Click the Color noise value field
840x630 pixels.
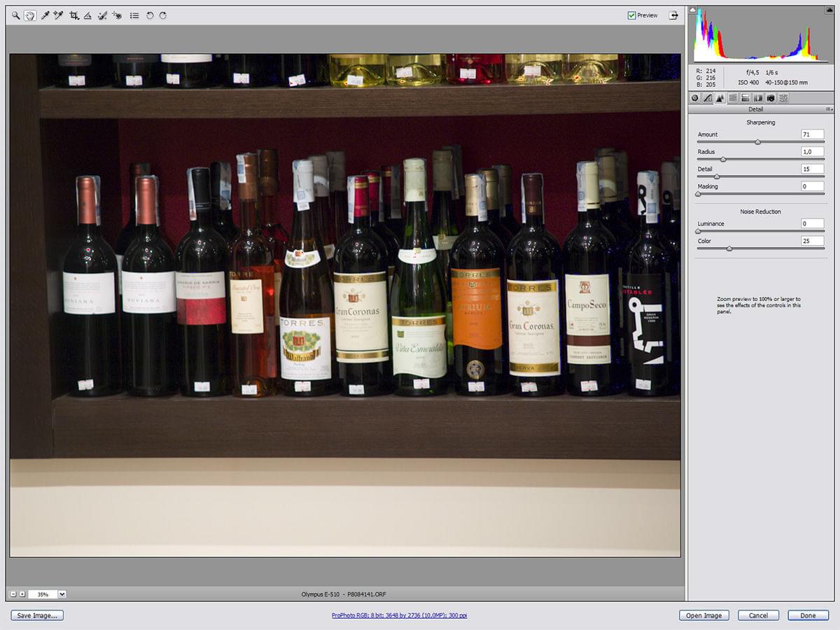coord(813,241)
